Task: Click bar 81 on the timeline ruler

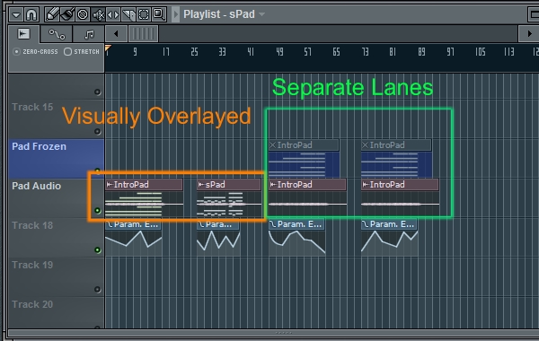Action: [393, 51]
